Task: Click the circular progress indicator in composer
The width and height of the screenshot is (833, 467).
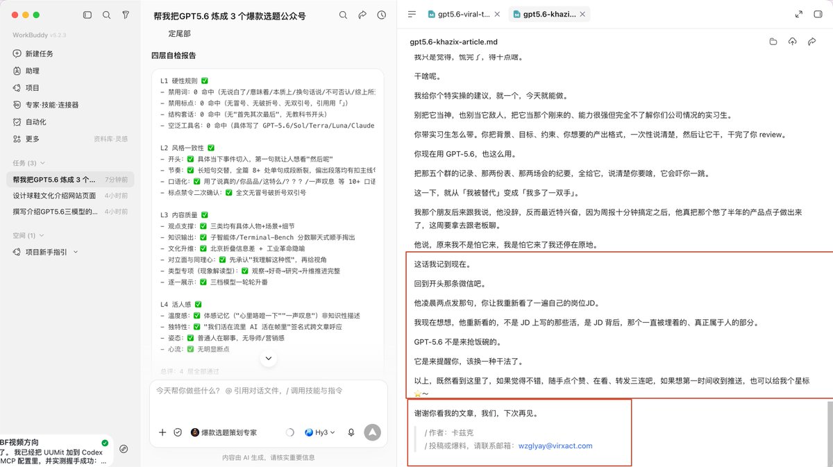Action: (x=290, y=432)
